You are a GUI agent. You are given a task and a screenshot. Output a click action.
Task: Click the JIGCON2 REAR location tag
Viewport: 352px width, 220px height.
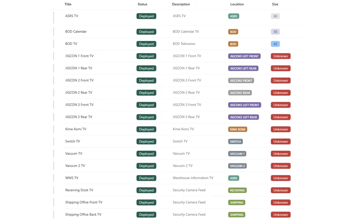point(240,93)
